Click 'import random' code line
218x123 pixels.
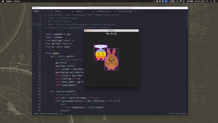pyautogui.click(x=53, y=37)
